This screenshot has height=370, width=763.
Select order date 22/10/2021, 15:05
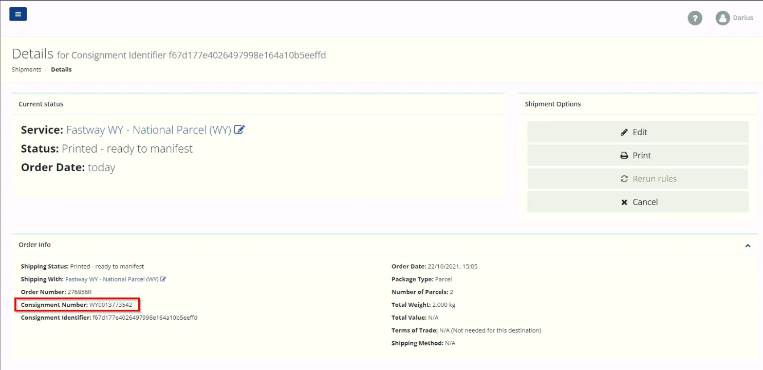[x=453, y=267]
